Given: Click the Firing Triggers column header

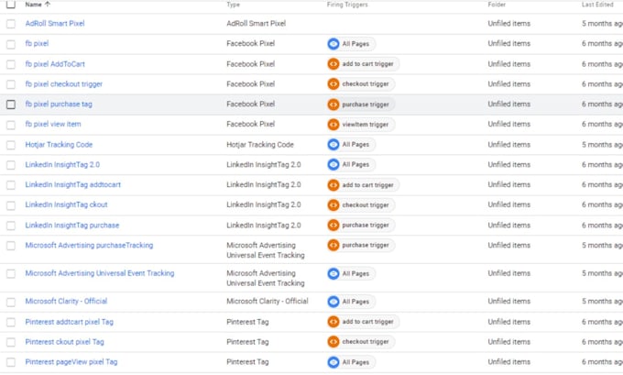Looking at the screenshot, I should click(x=347, y=5).
